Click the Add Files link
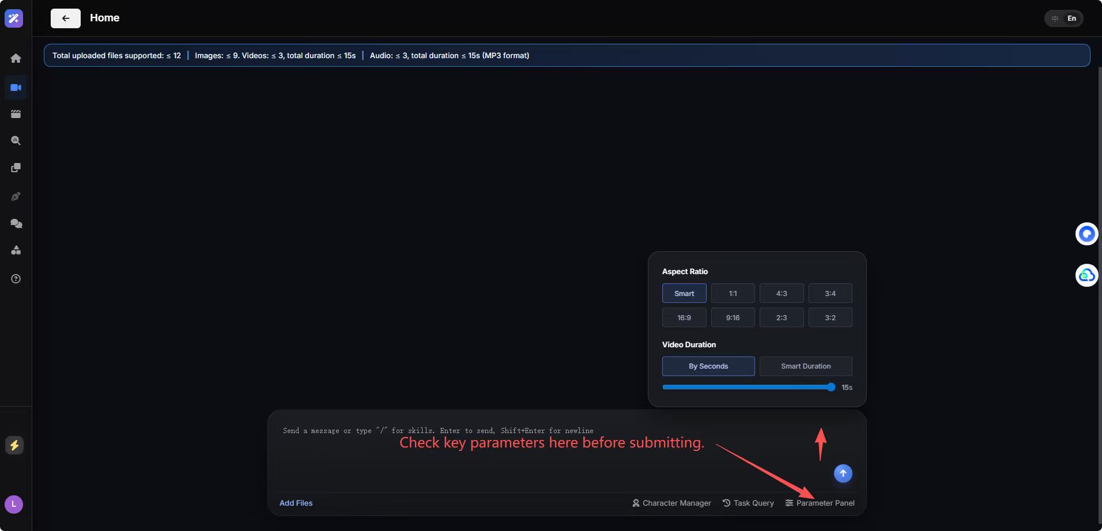The image size is (1102, 531). 296,503
